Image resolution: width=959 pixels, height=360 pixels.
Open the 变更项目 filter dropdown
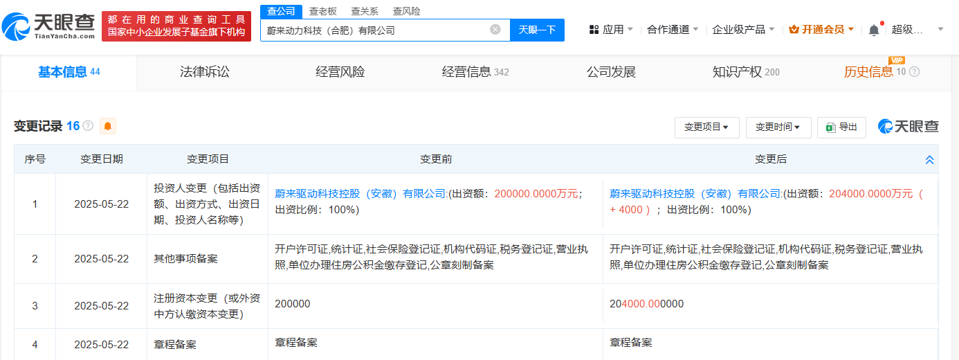point(706,127)
